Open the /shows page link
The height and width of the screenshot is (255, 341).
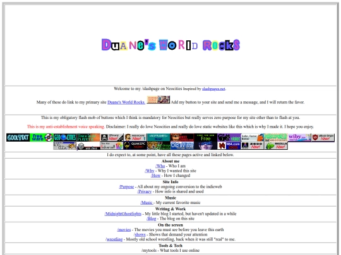coord(140,234)
